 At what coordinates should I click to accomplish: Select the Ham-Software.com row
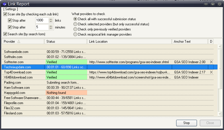[108, 88]
